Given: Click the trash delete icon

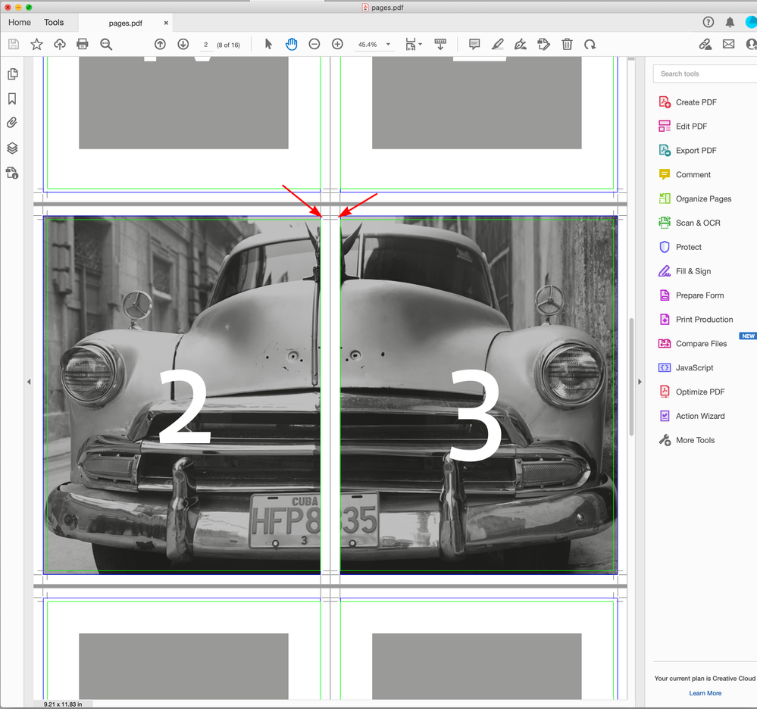Looking at the screenshot, I should (x=568, y=45).
